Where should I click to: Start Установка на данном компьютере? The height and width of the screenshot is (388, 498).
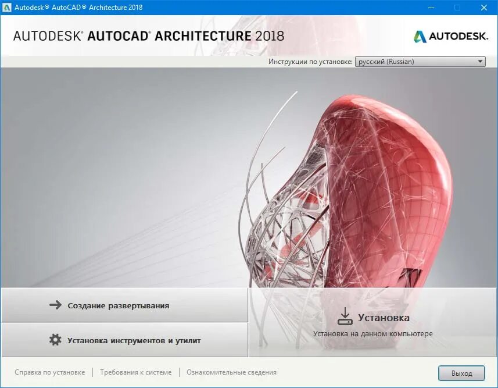[x=373, y=323]
